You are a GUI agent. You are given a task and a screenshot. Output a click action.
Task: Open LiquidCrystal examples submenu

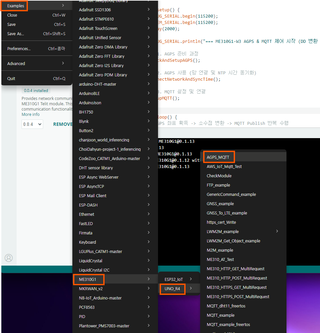(115, 261)
